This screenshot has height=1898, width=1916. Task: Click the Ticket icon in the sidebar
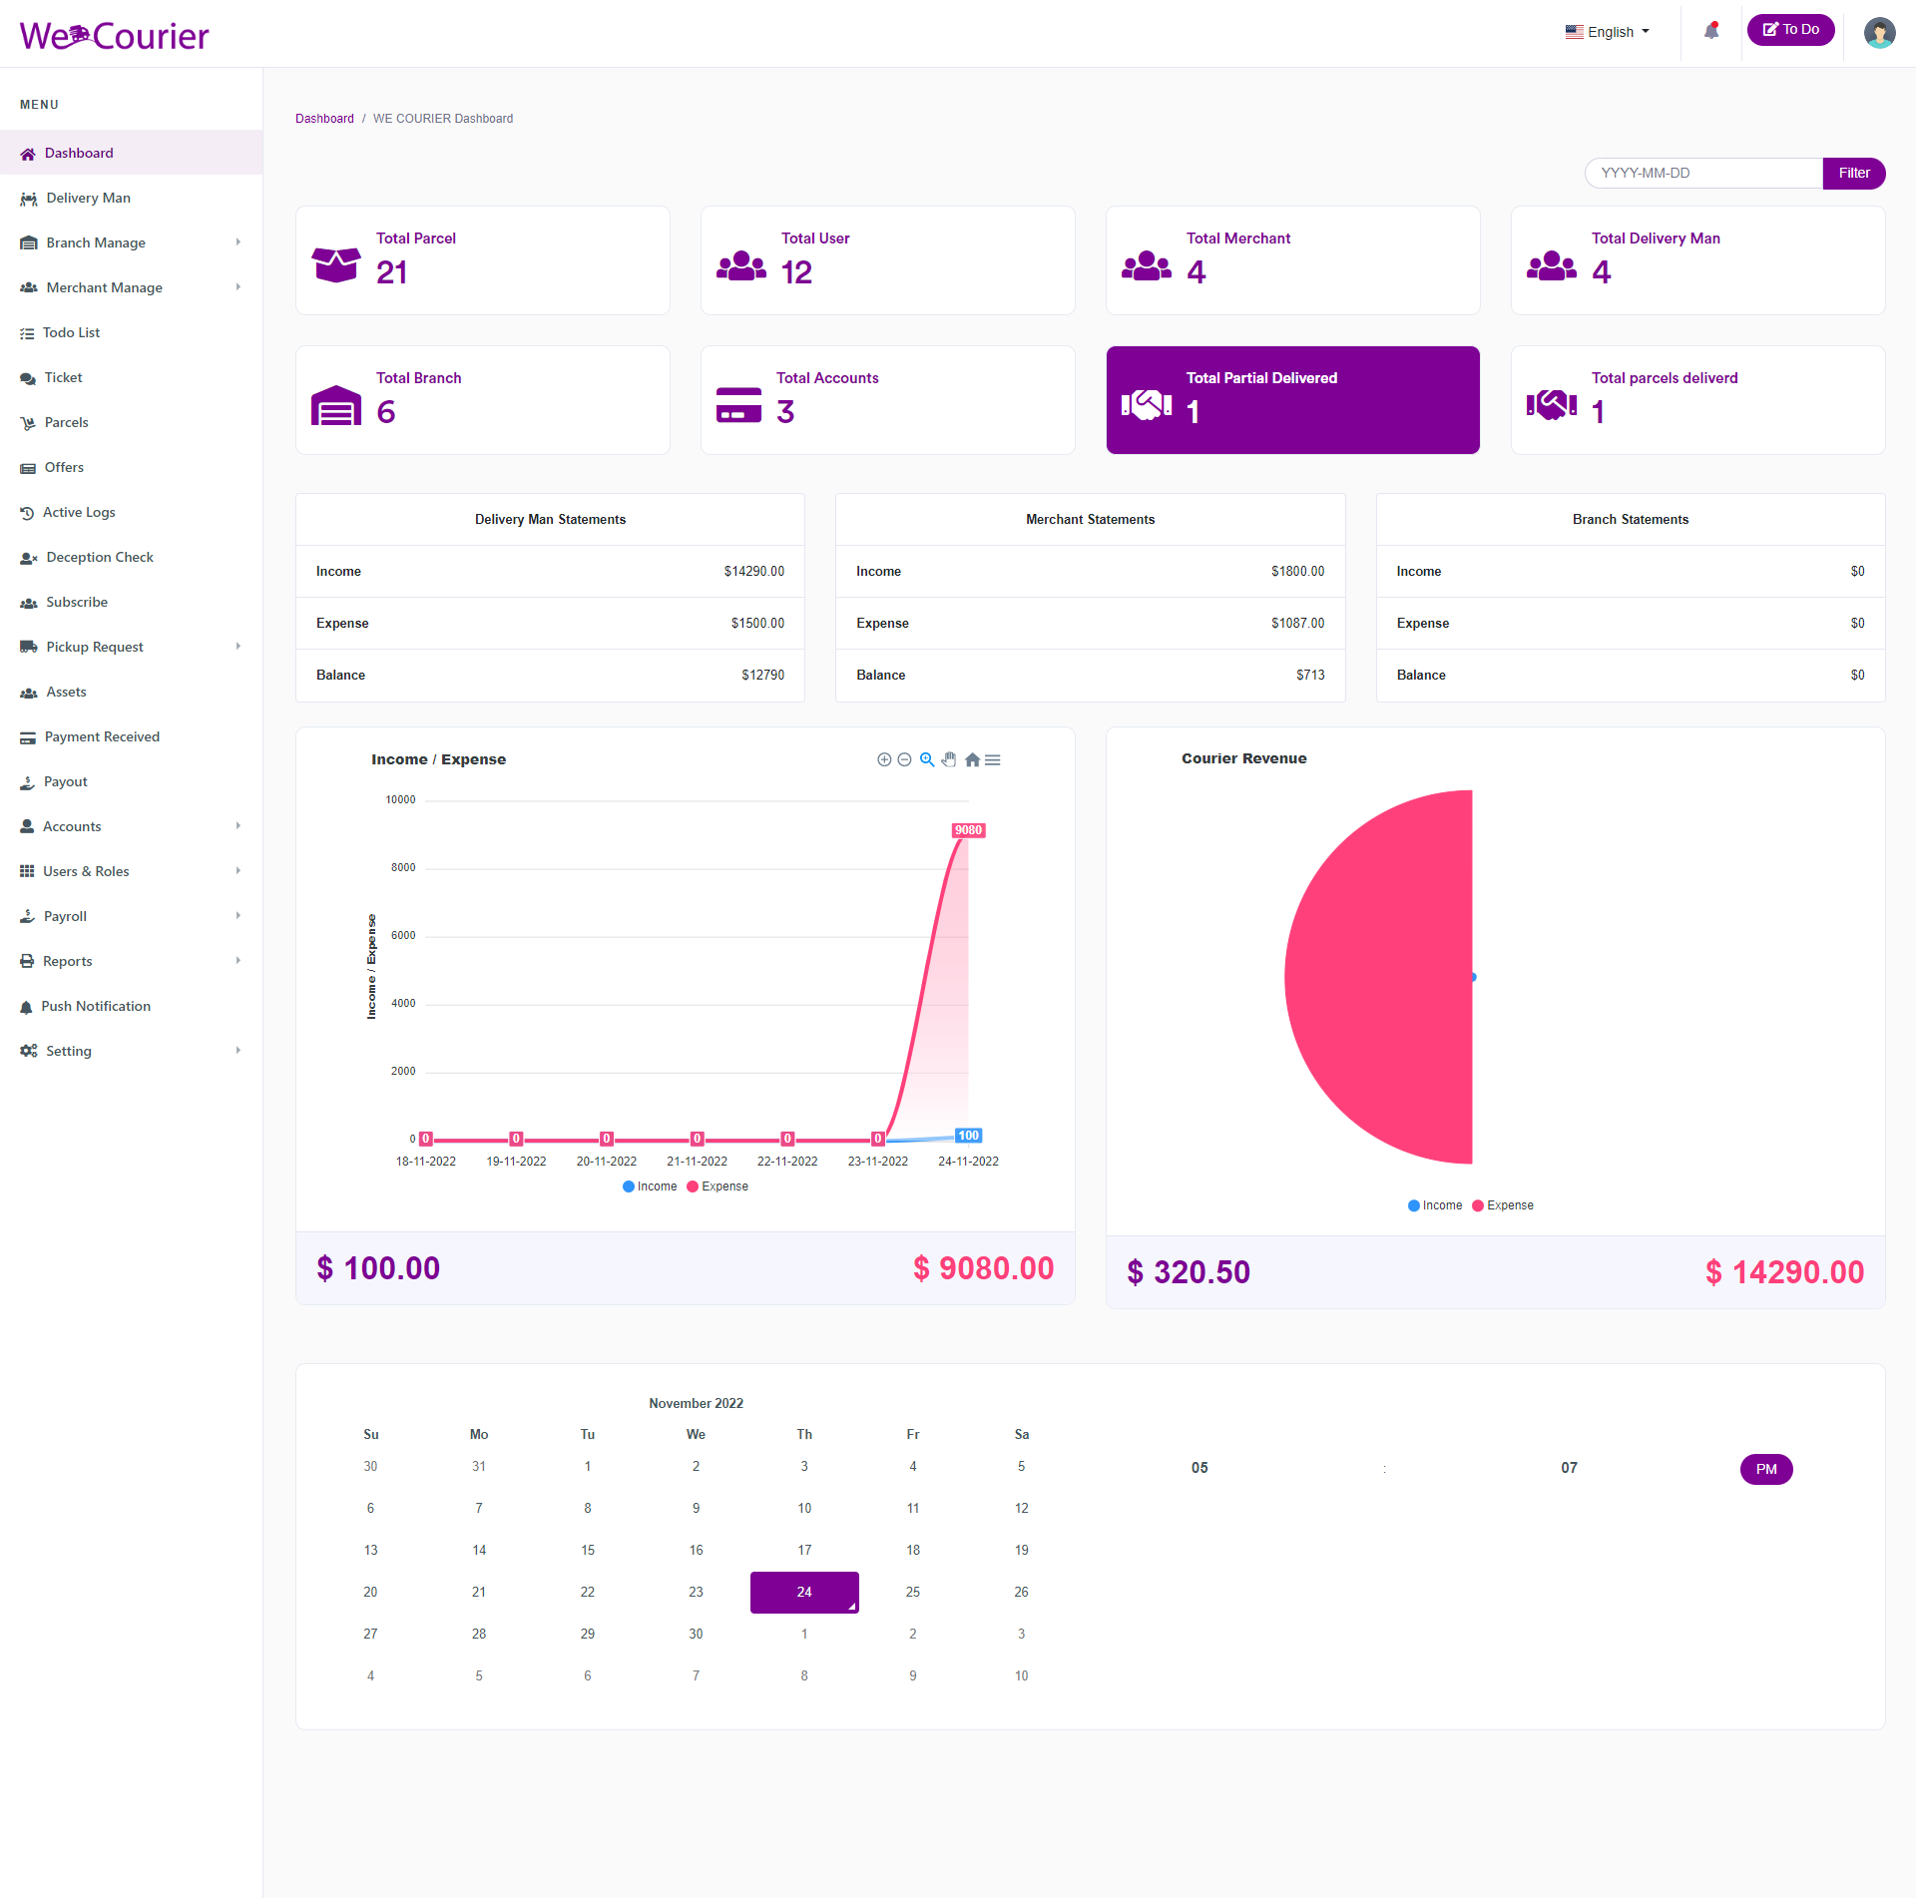pyautogui.click(x=28, y=377)
